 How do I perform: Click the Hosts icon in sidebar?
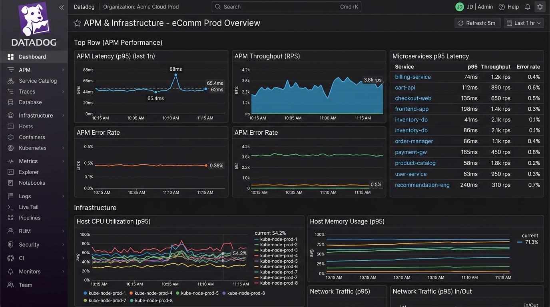[11, 126]
